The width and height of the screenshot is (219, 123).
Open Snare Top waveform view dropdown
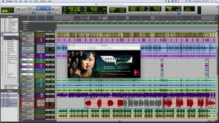point(28,48)
